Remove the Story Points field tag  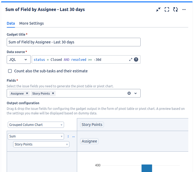point(53,93)
